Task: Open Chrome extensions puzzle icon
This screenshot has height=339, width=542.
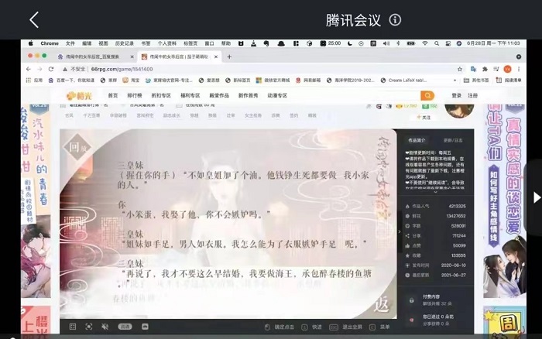Action: pyautogui.click(x=485, y=69)
